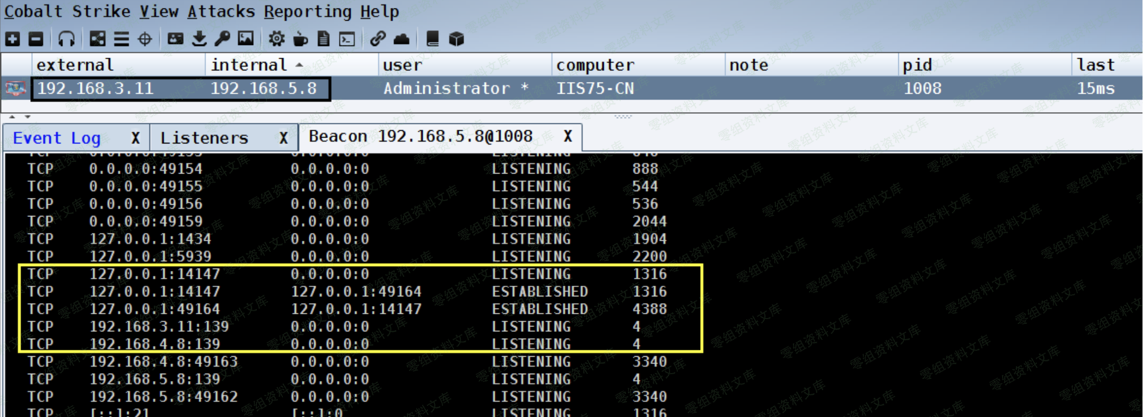Open the Reporting menu
The height and width of the screenshot is (417, 1143).
tap(307, 11)
